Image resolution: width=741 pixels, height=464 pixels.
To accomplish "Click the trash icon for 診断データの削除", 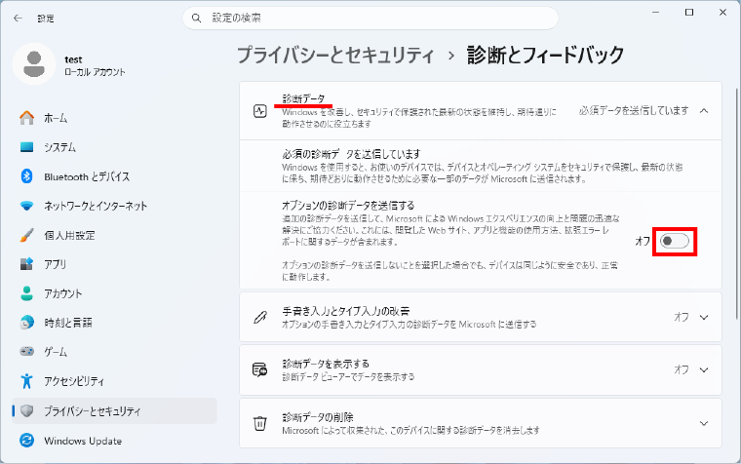I will (x=260, y=423).
